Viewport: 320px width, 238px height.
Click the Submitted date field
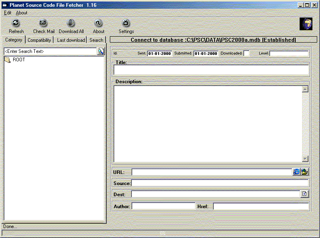point(206,53)
